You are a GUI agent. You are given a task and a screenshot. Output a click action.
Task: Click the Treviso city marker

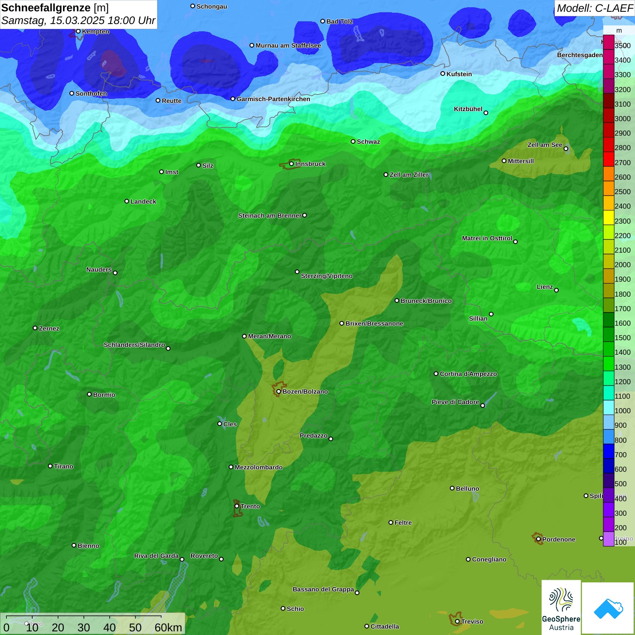click(458, 622)
